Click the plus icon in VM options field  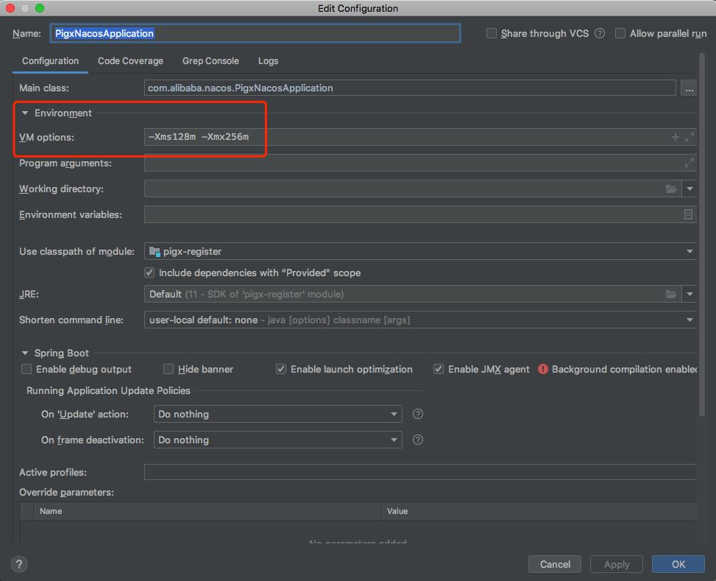(x=676, y=137)
